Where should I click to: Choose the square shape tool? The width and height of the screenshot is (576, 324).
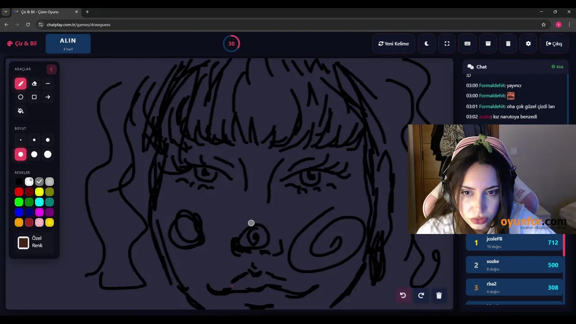34,97
